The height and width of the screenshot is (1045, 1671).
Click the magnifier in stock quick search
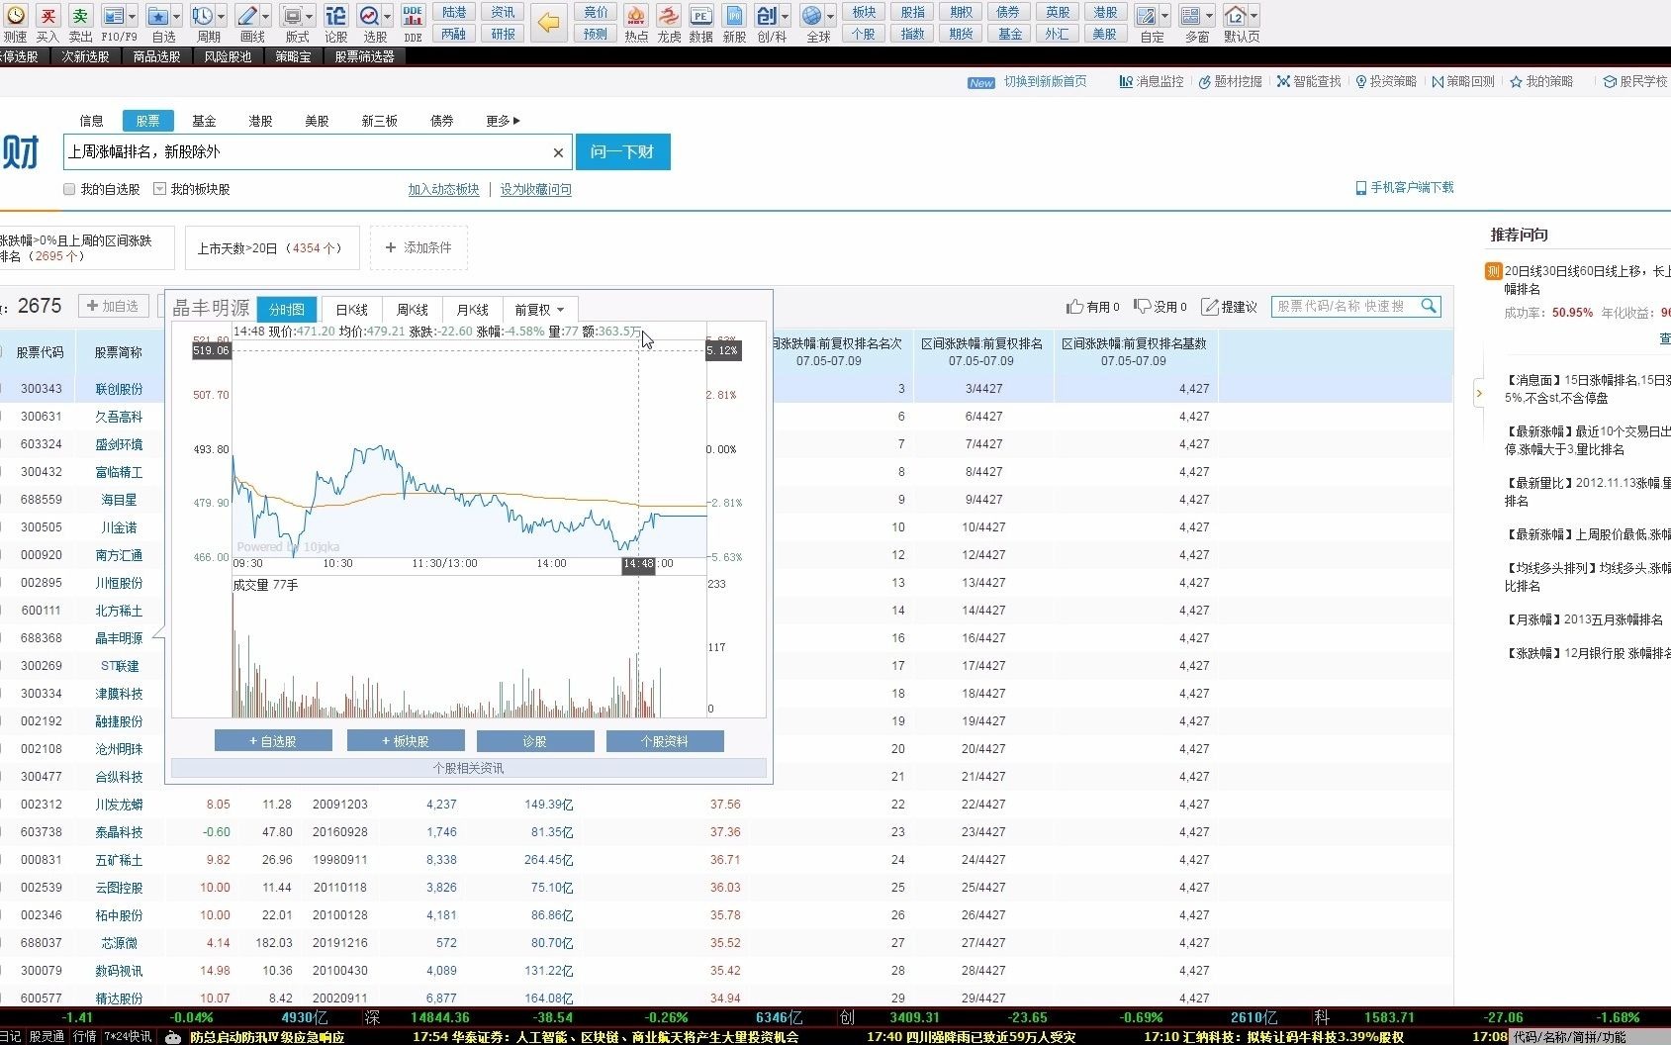(x=1429, y=306)
